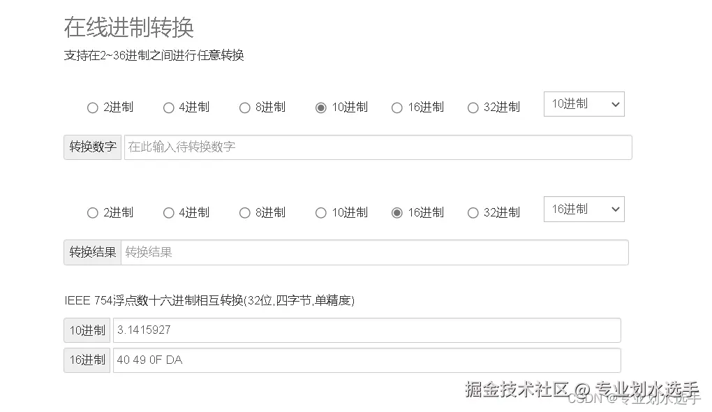Image resolution: width=712 pixels, height=412 pixels.
Task: Expand the target base 16进制 dropdown
Action: coord(584,209)
